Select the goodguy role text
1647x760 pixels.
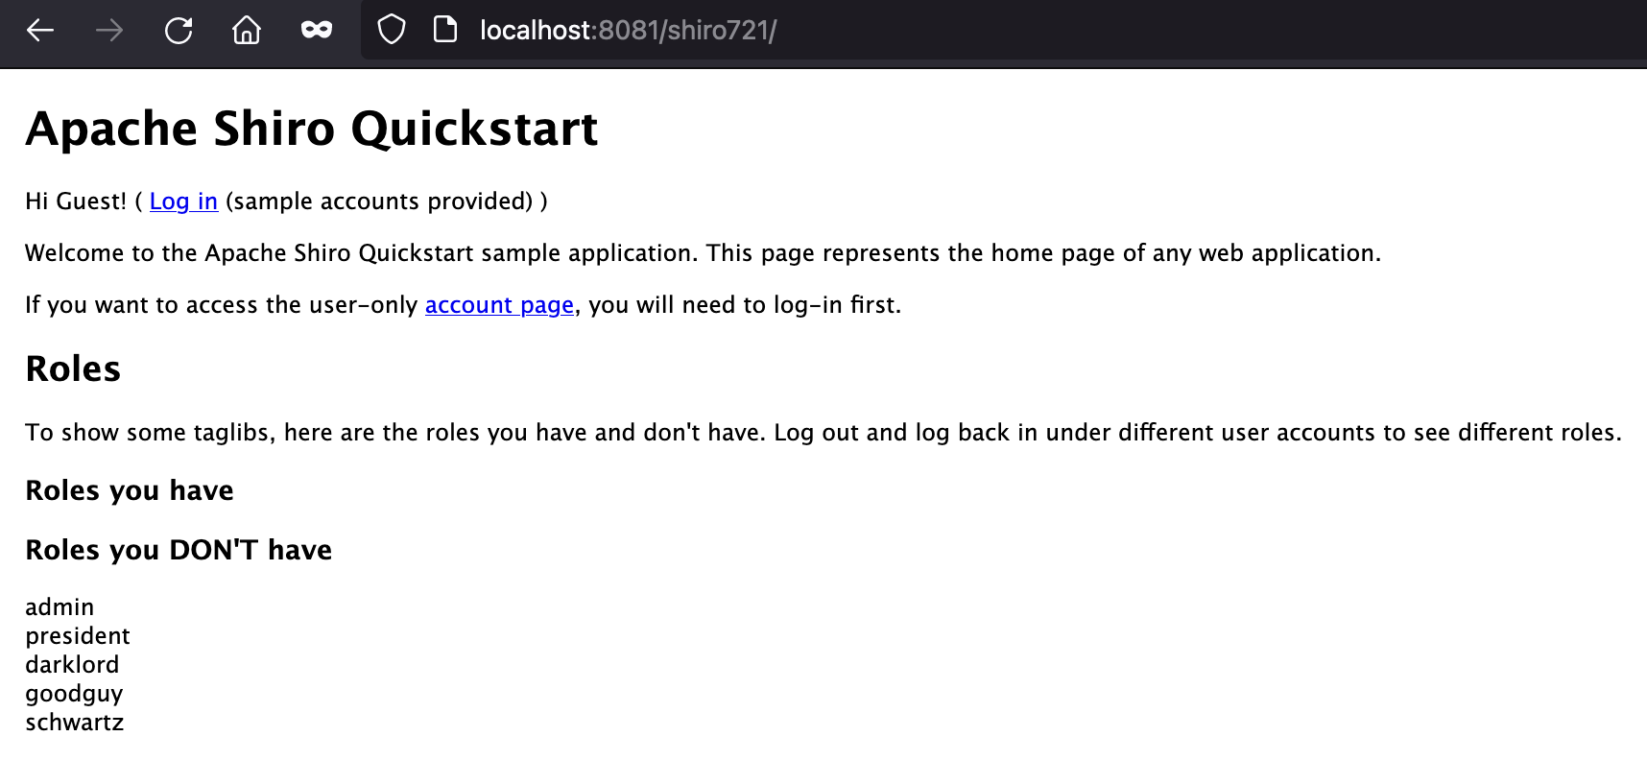pyautogui.click(x=74, y=695)
